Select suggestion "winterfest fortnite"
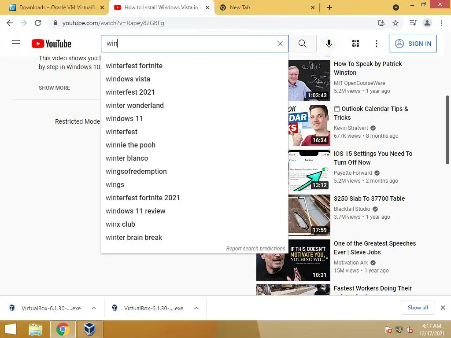 (195, 66)
